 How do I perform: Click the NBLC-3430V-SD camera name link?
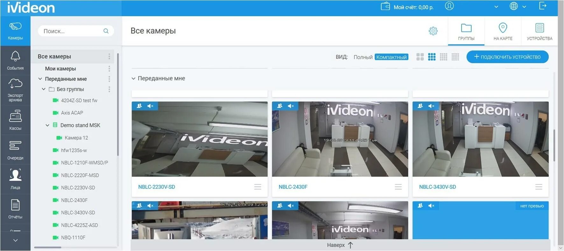point(438,187)
